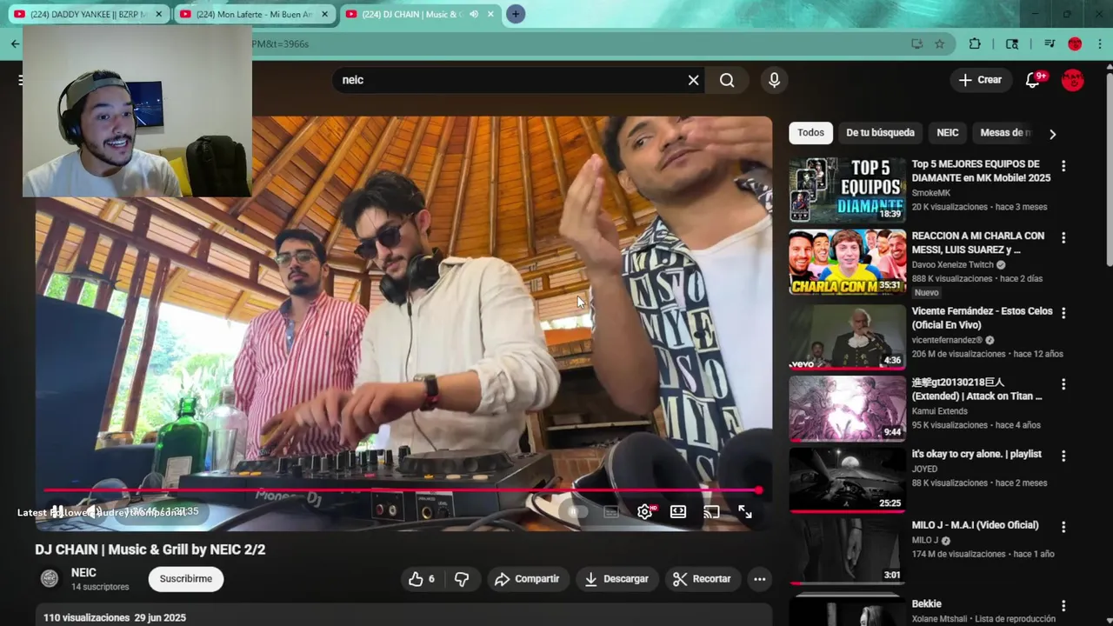Like the video with thumbs up
The image size is (1113, 626).
[x=422, y=579]
